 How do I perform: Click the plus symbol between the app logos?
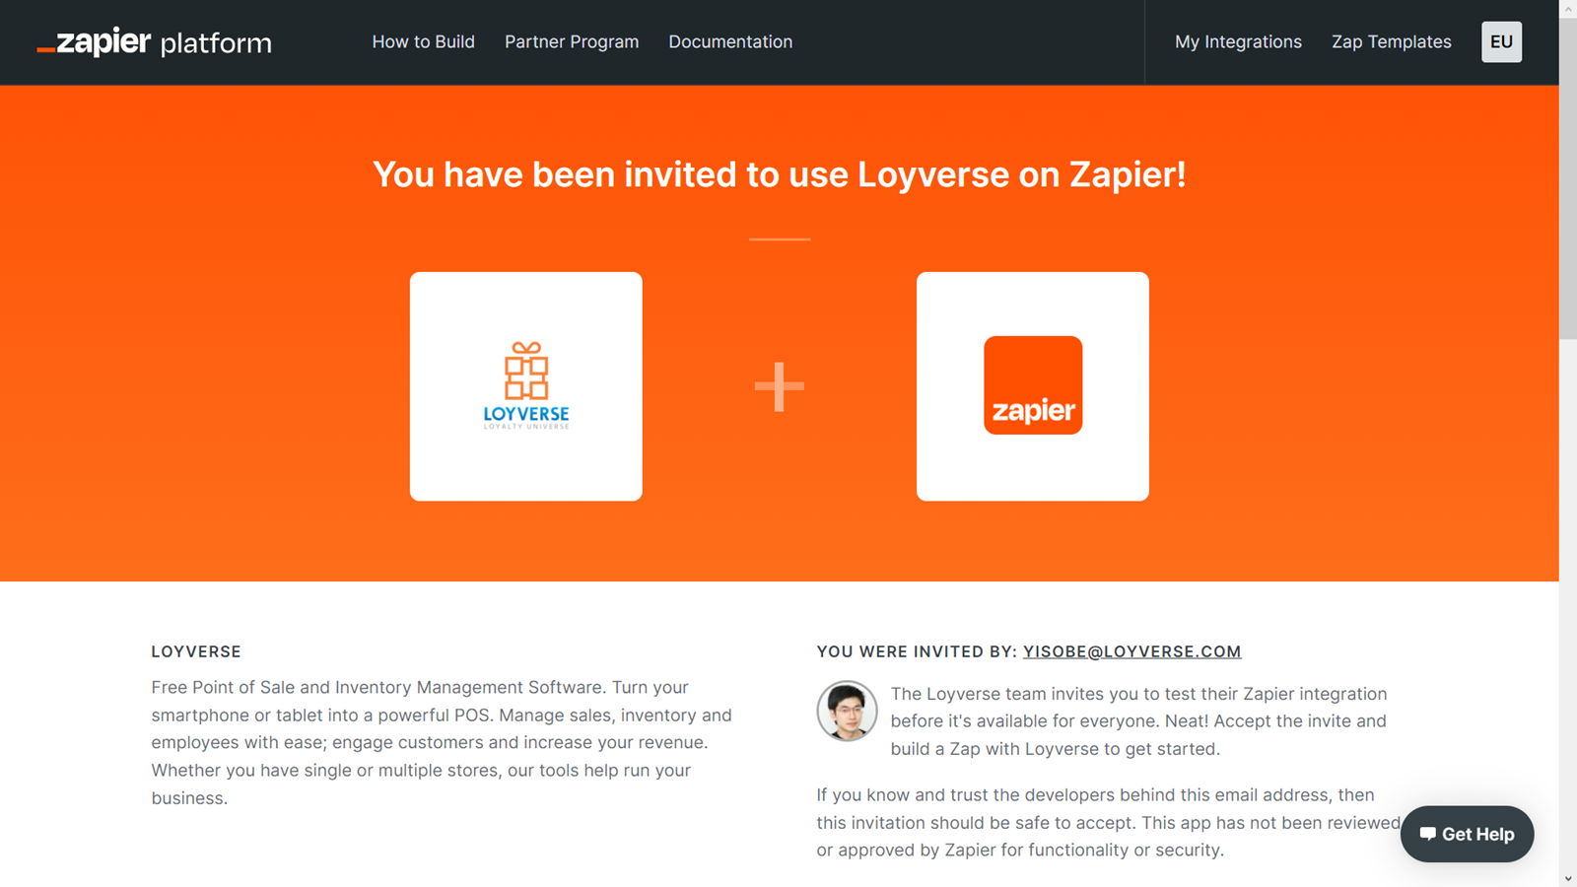779,386
